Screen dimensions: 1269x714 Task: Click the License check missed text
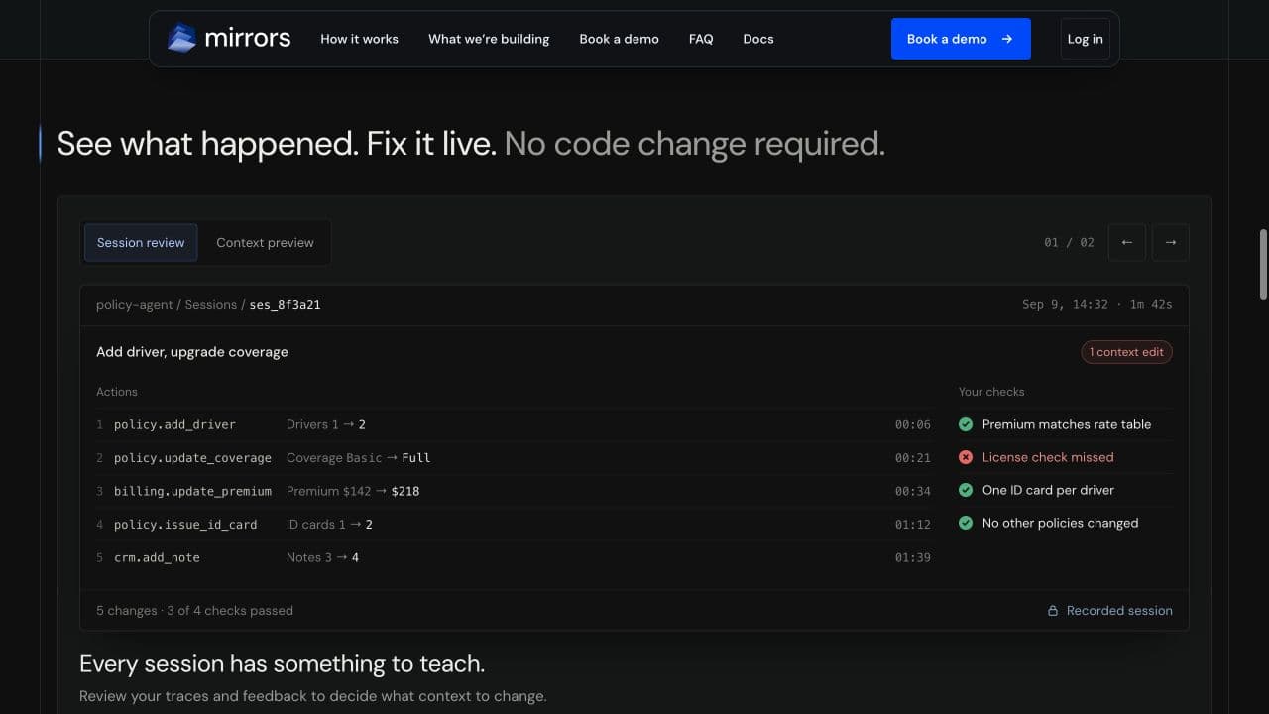[1048, 457]
